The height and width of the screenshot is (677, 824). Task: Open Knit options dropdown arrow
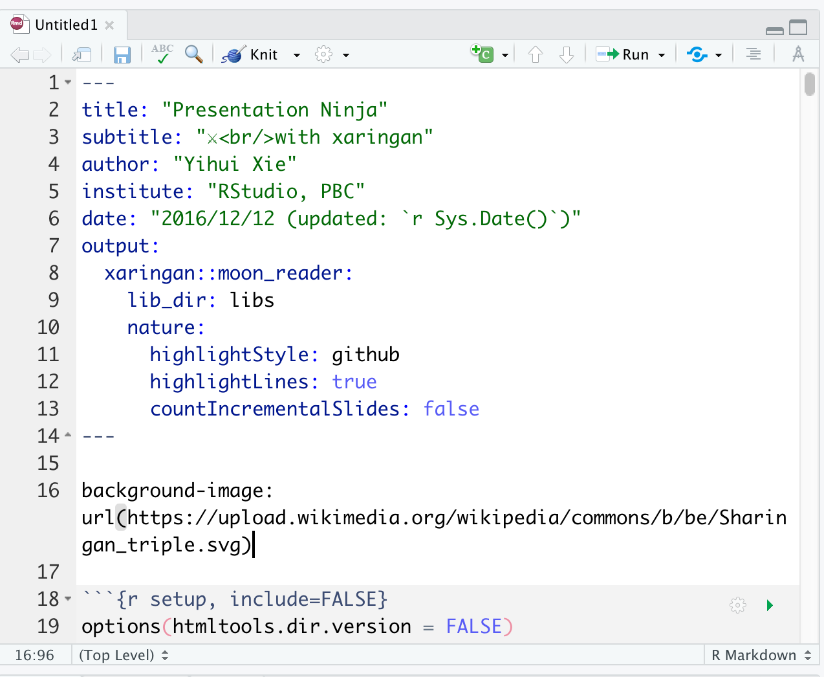[297, 56]
